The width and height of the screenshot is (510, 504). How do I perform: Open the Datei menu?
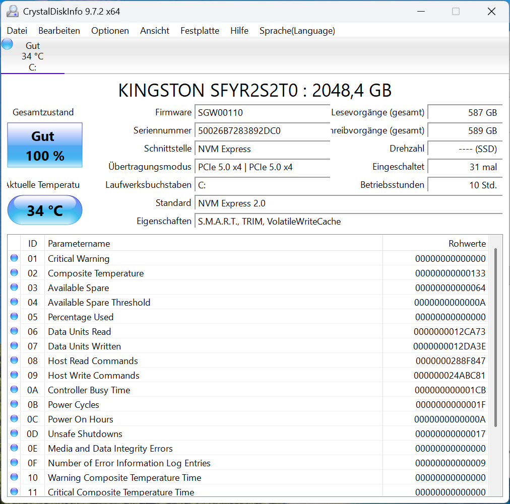coord(17,31)
